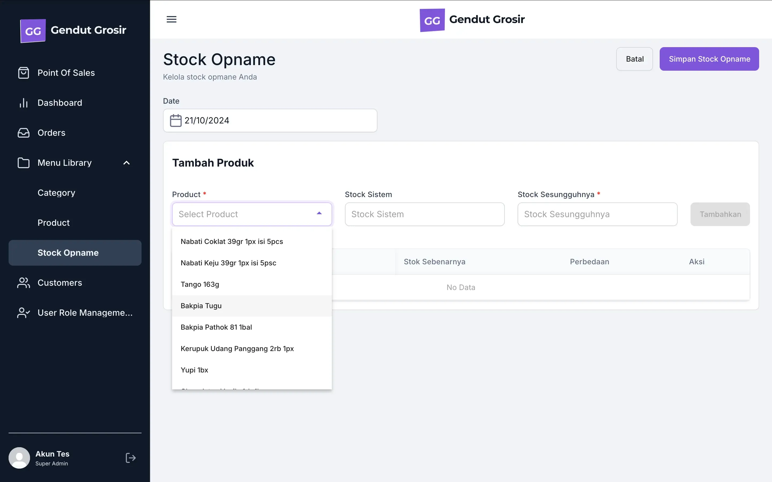772x482 pixels.
Task: Select Tango 163g in dropdown
Action: pos(200,284)
